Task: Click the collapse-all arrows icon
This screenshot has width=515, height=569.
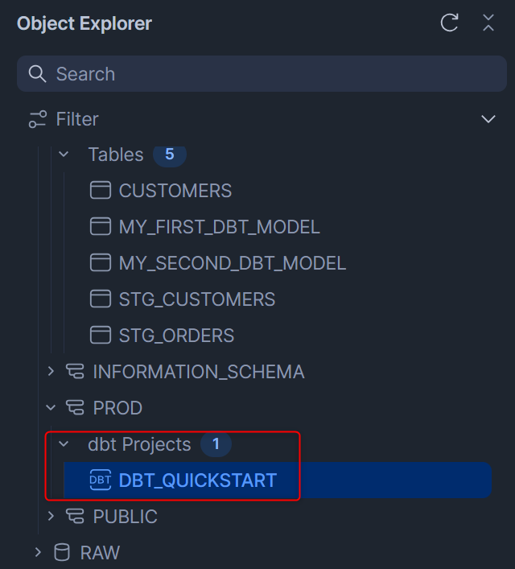Action: (488, 23)
